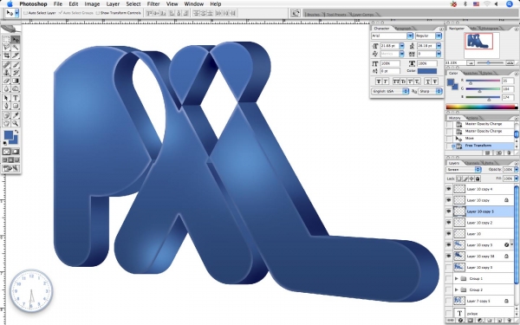Open the font family dropdown
The image size is (520, 325).
(410, 36)
